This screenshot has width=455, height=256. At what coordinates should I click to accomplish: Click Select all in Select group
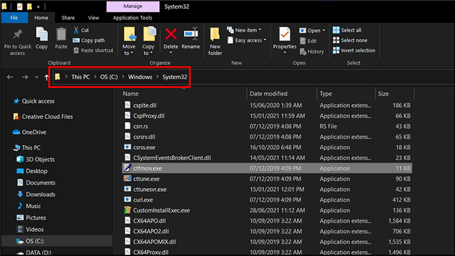click(347, 30)
